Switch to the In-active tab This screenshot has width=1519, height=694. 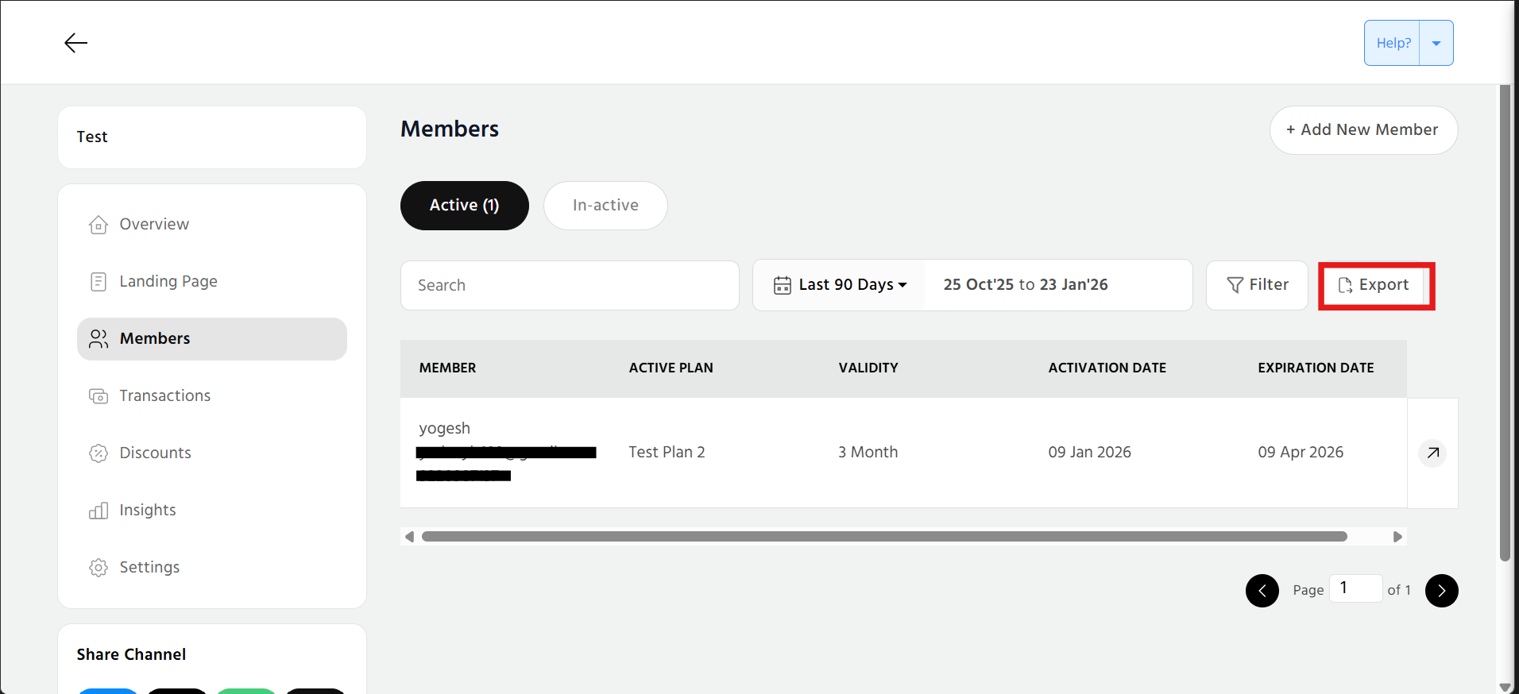pyautogui.click(x=605, y=206)
